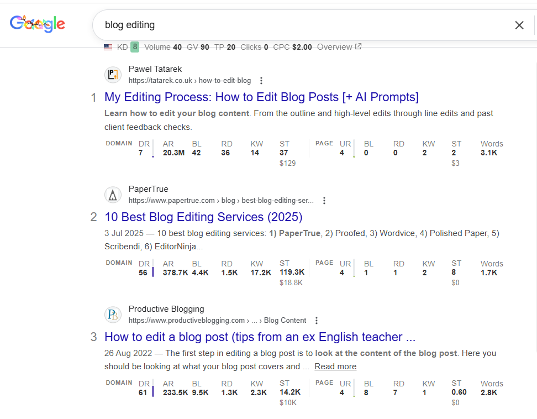This screenshot has width=537, height=419.
Task: Click the Overview external link icon
Action: [358, 46]
